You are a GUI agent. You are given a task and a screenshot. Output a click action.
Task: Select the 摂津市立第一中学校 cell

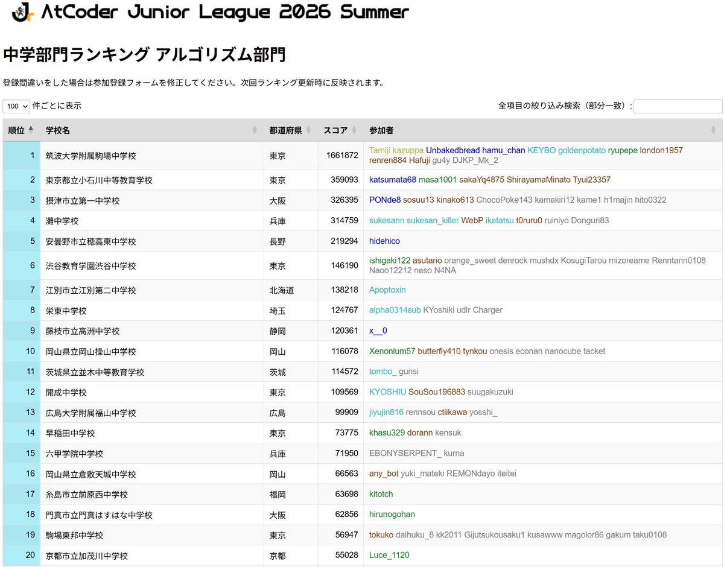152,200
